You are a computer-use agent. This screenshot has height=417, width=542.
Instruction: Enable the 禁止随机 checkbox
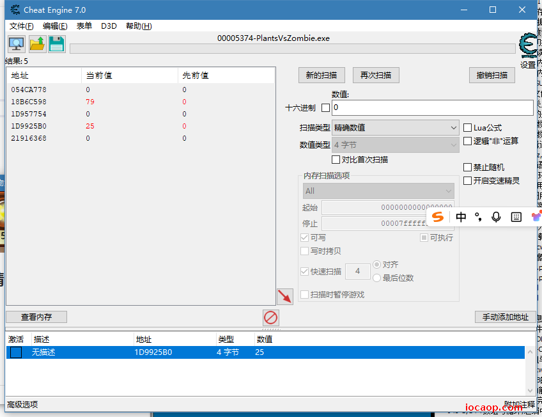tap(467, 168)
